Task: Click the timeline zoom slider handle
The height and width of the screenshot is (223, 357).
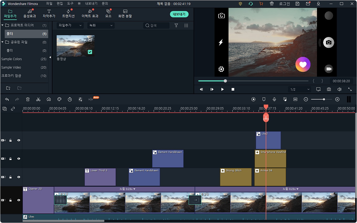Action: (324, 99)
